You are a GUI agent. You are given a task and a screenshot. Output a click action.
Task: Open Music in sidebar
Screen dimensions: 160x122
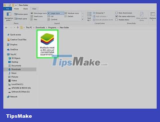pos(12,73)
